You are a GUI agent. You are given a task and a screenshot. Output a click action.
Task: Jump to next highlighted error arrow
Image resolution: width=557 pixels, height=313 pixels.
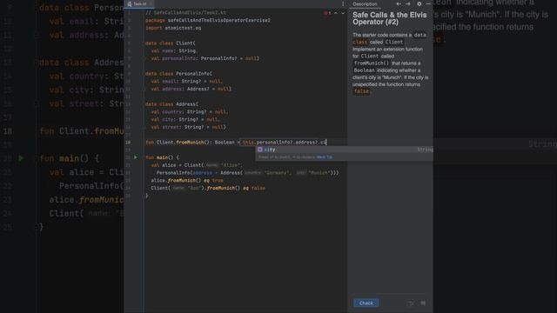(343, 13)
